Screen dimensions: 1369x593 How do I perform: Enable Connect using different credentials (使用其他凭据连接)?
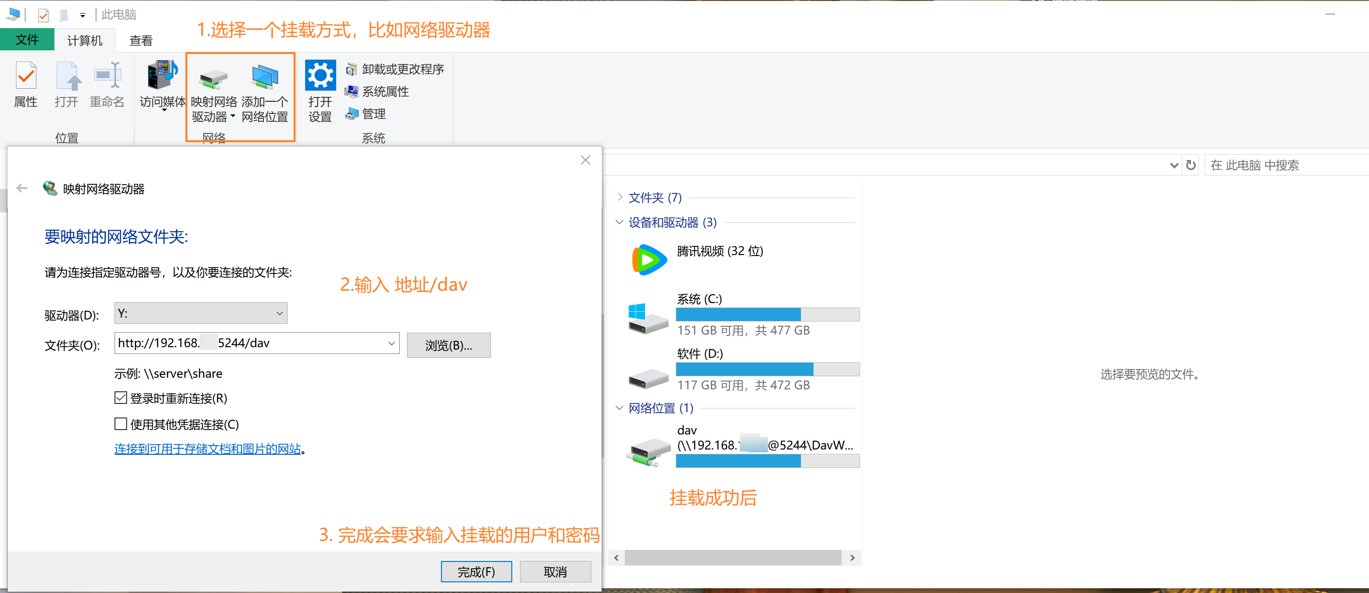tap(121, 423)
